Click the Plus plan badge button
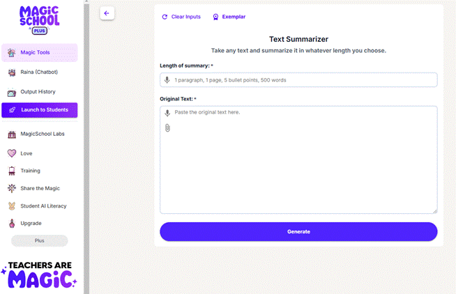This screenshot has height=294, width=456. point(39,240)
